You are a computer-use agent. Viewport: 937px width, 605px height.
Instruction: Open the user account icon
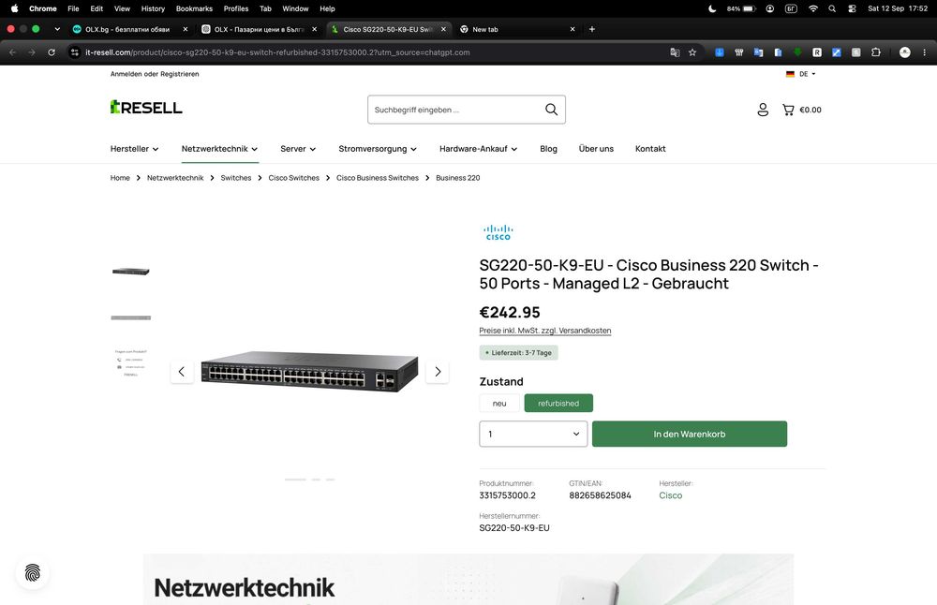(763, 110)
